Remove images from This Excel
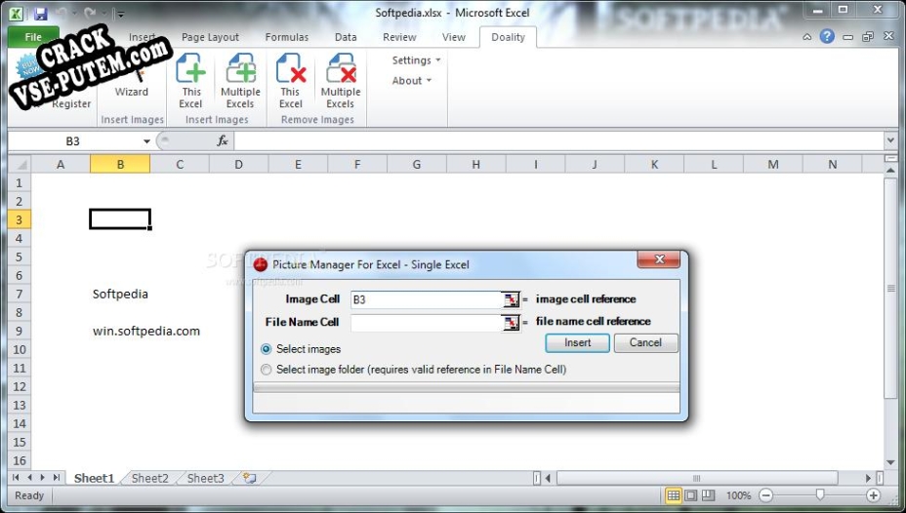This screenshot has width=906, height=513. coord(291,81)
